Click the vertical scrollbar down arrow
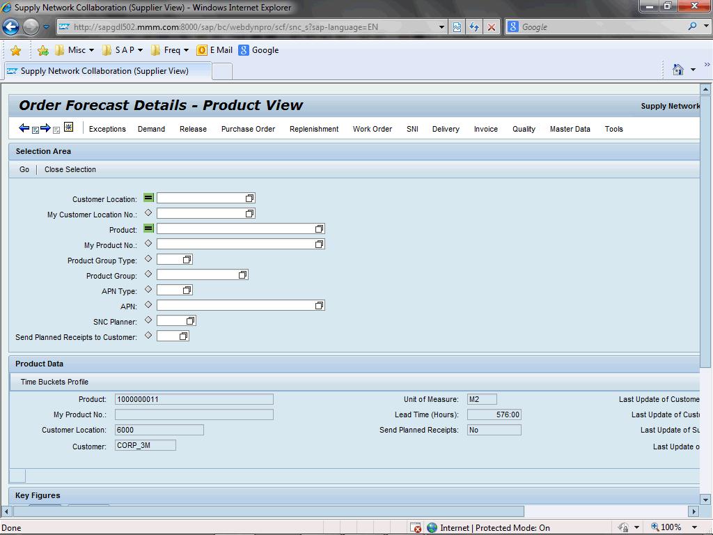This screenshot has height=535, width=713. [x=706, y=499]
